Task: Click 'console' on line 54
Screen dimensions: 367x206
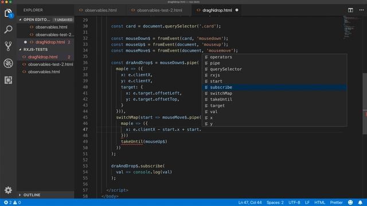Action: pyautogui.click(x=142, y=172)
